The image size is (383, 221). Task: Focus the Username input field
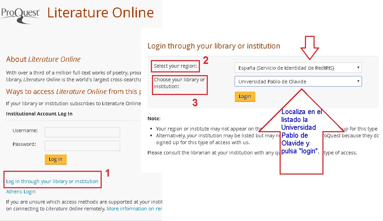(82, 132)
